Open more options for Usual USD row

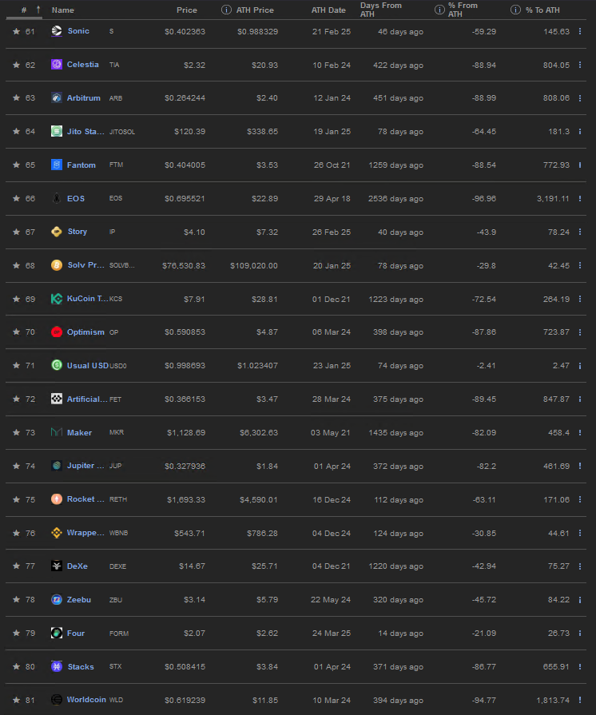(580, 366)
